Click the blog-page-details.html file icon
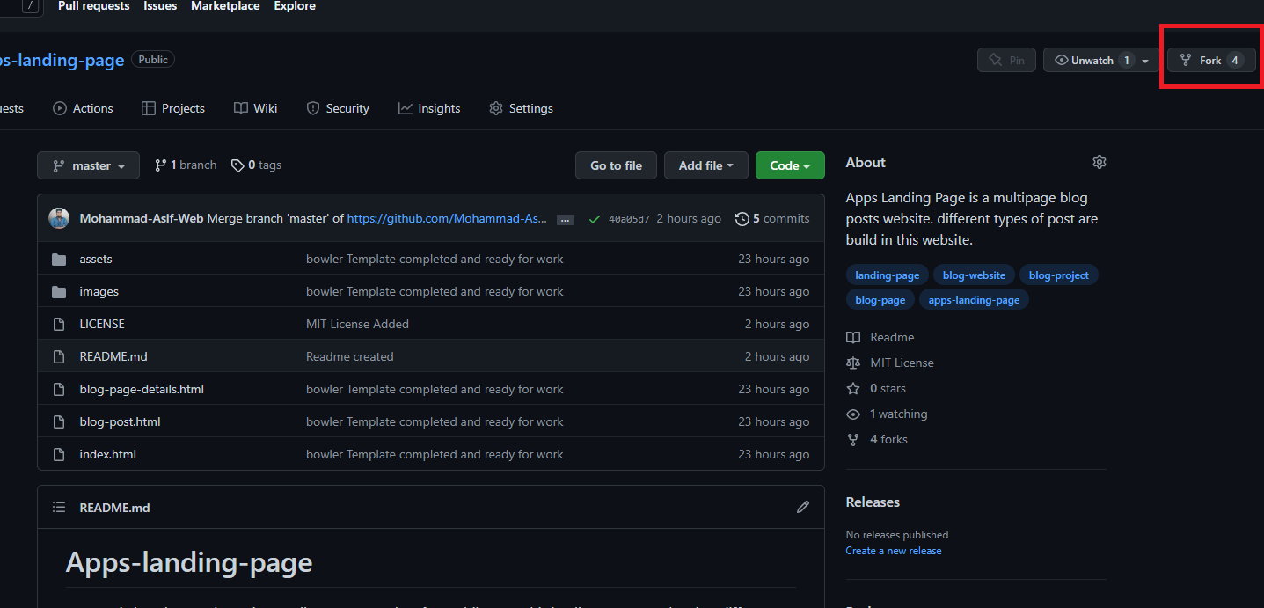Screen dimensions: 1264x608 [x=59, y=390]
